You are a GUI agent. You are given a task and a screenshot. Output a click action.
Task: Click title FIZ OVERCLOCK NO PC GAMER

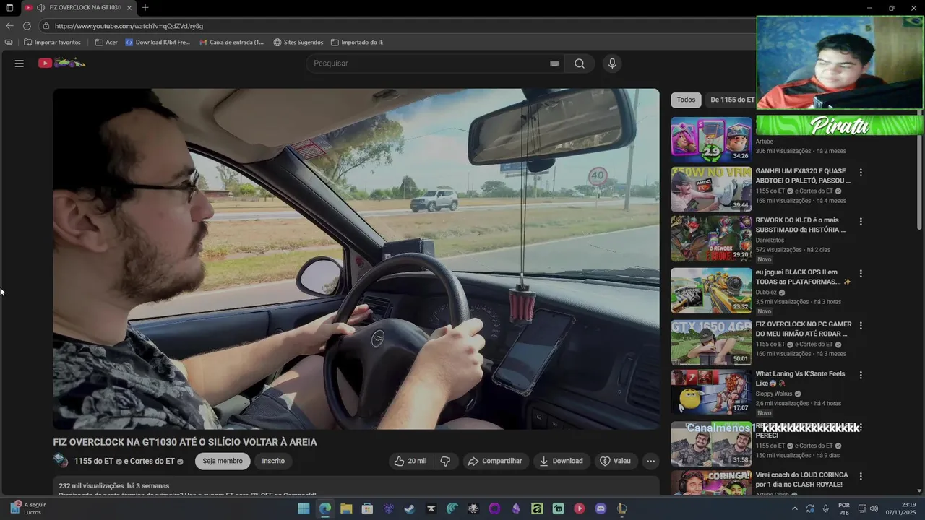coord(804,329)
